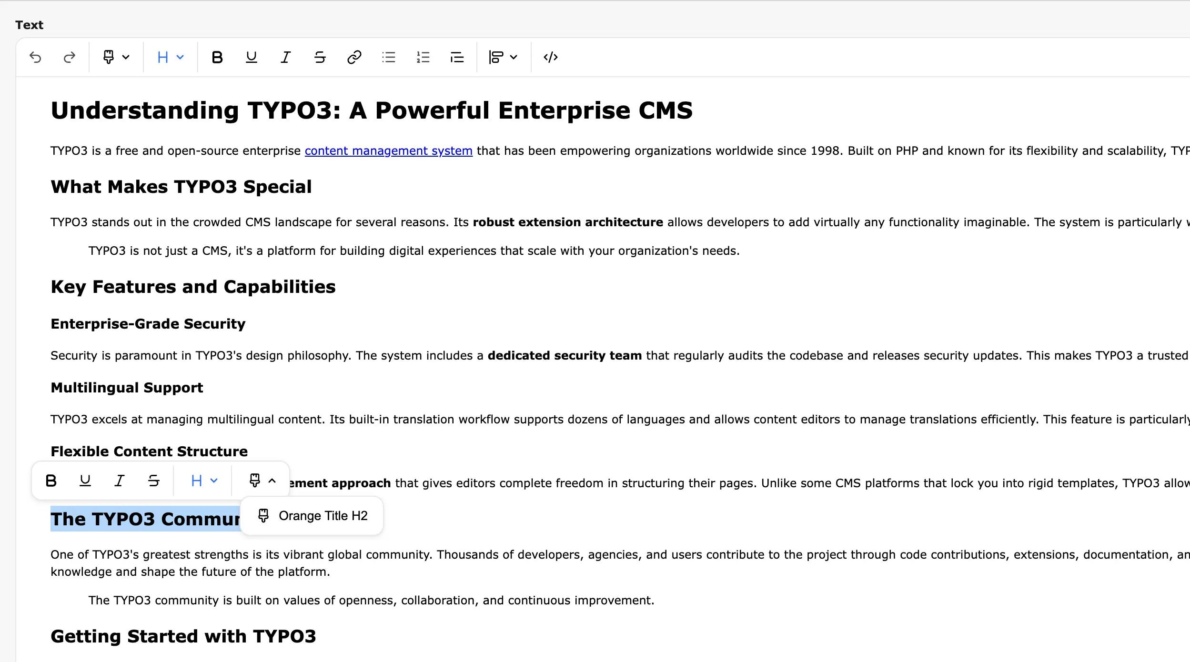Create a numbered list from the toolbar

point(423,57)
